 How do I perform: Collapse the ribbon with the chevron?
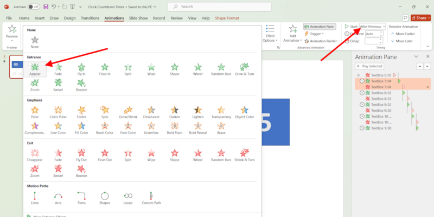coord(428,47)
